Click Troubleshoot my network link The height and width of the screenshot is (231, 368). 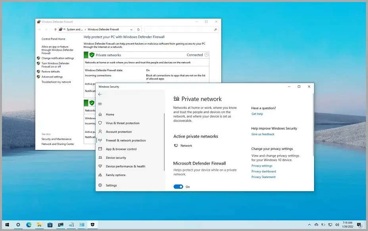[x=56, y=82]
